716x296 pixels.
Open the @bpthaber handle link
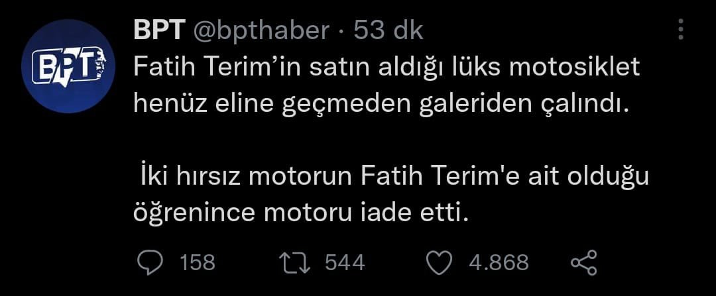261,30
